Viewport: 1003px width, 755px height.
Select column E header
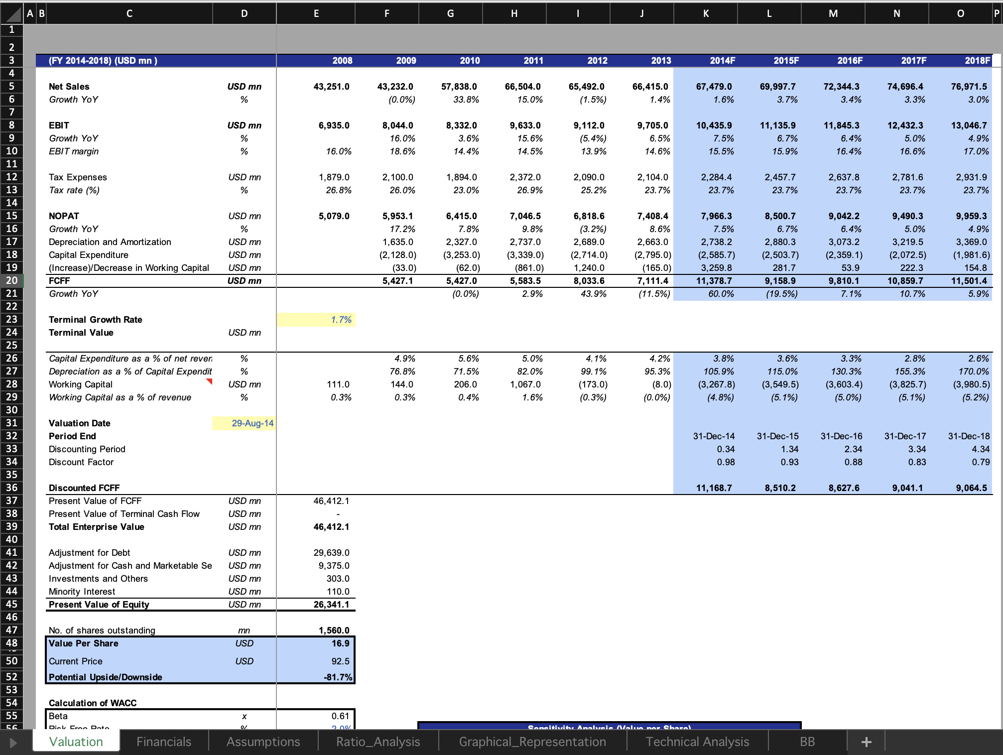316,13
